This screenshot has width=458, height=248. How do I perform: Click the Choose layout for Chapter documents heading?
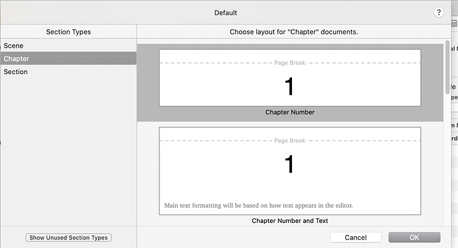tap(294, 32)
